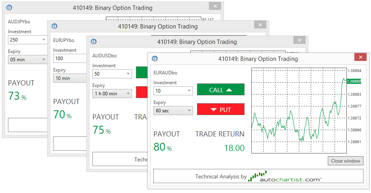Click the EURAUD price chart
The image size is (371, 193).
point(299,111)
